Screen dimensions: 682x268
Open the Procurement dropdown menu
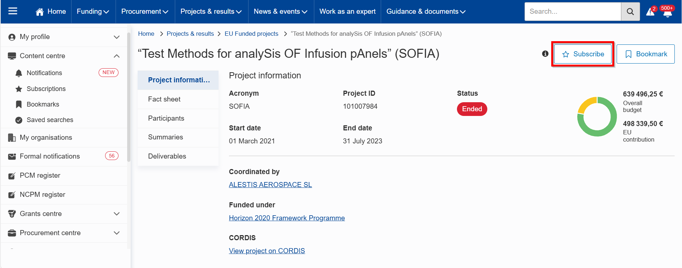point(145,12)
